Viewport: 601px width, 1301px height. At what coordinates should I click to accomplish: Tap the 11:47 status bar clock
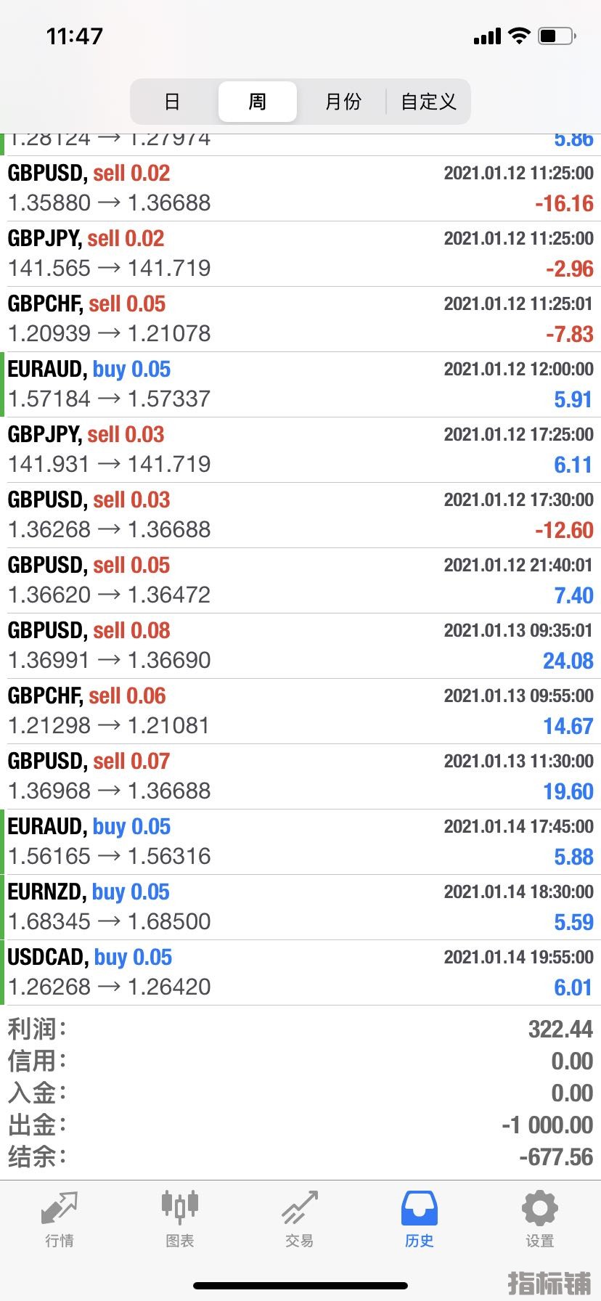coord(75,36)
